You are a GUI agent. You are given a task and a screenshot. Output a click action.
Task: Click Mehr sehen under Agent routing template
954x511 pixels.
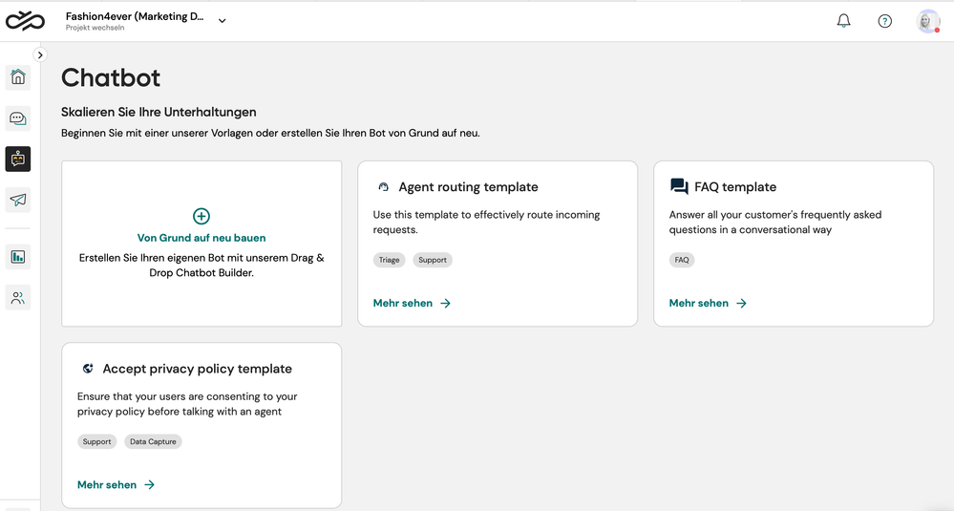point(412,303)
